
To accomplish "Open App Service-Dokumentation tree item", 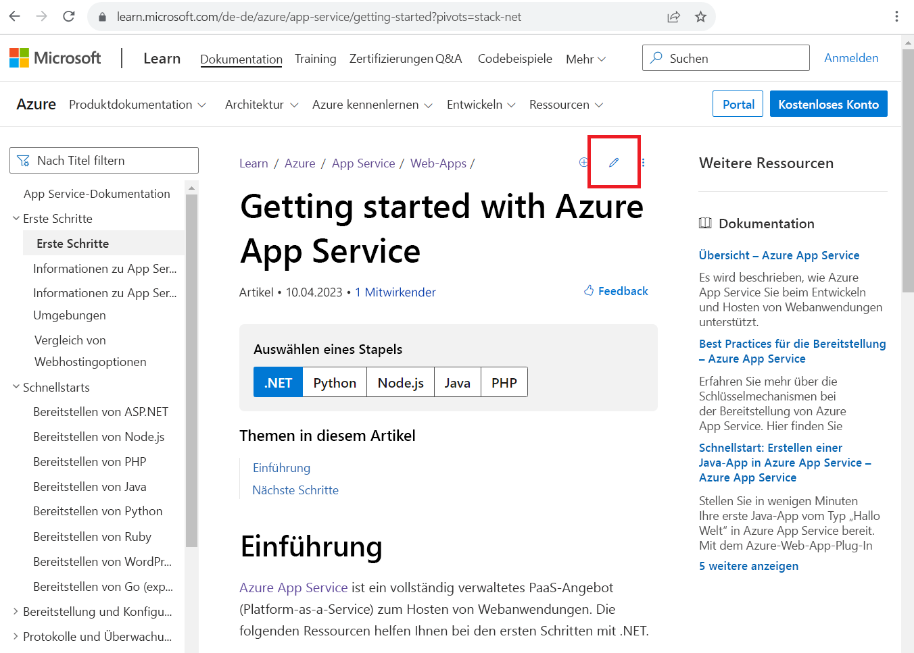I will 97,194.
